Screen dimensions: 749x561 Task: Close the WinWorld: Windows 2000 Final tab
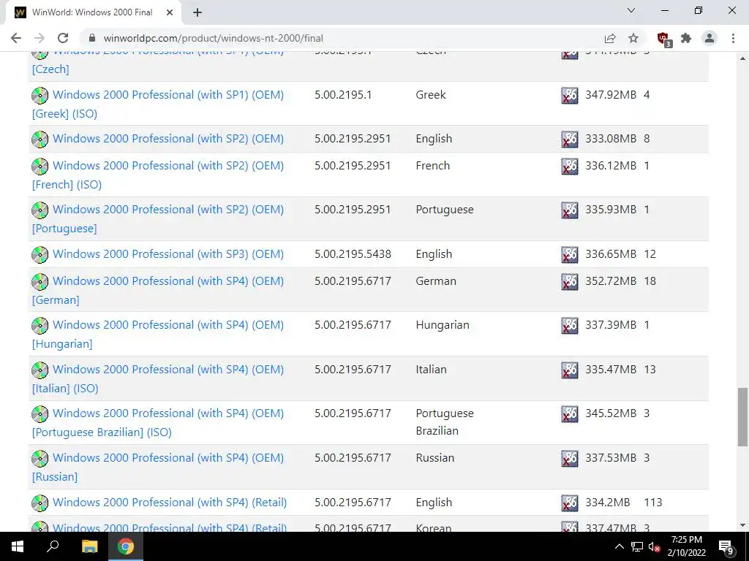click(x=170, y=13)
